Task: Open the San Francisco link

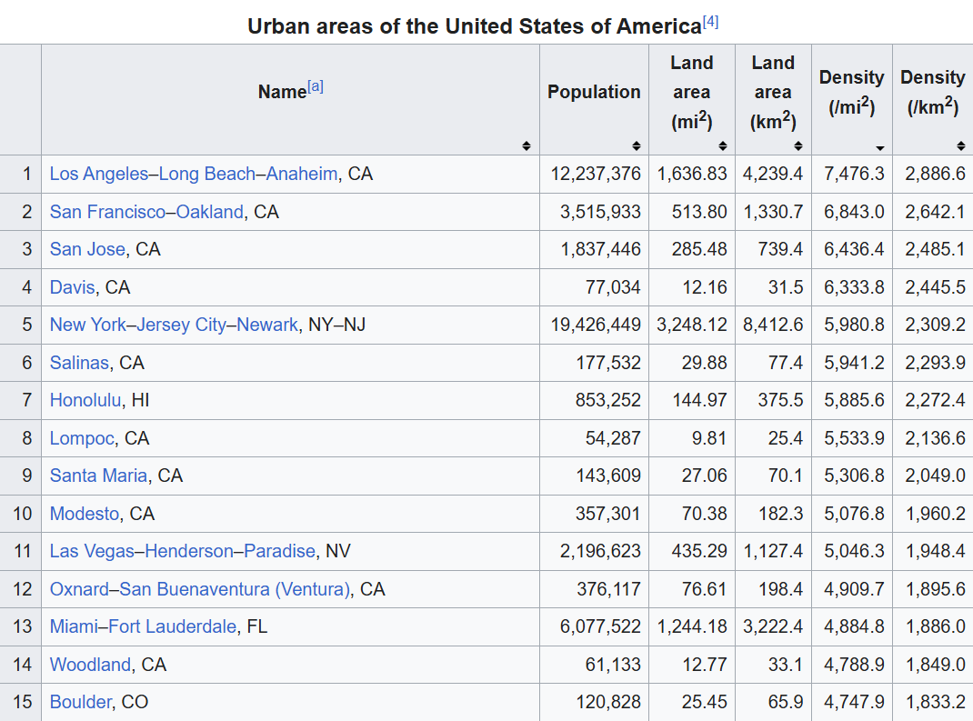Action: click(x=107, y=212)
